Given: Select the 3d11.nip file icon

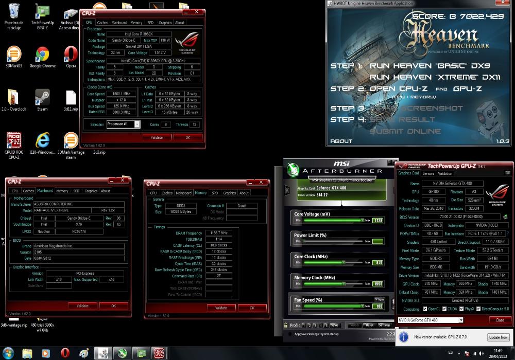Looking at the screenshot, I should tap(71, 100).
